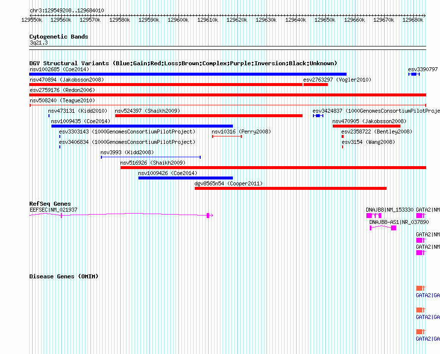Image resolution: width=440 pixels, height=354 pixels.
Task: Click the 3q21.3 cytogenetic band label
Action: click(39, 43)
